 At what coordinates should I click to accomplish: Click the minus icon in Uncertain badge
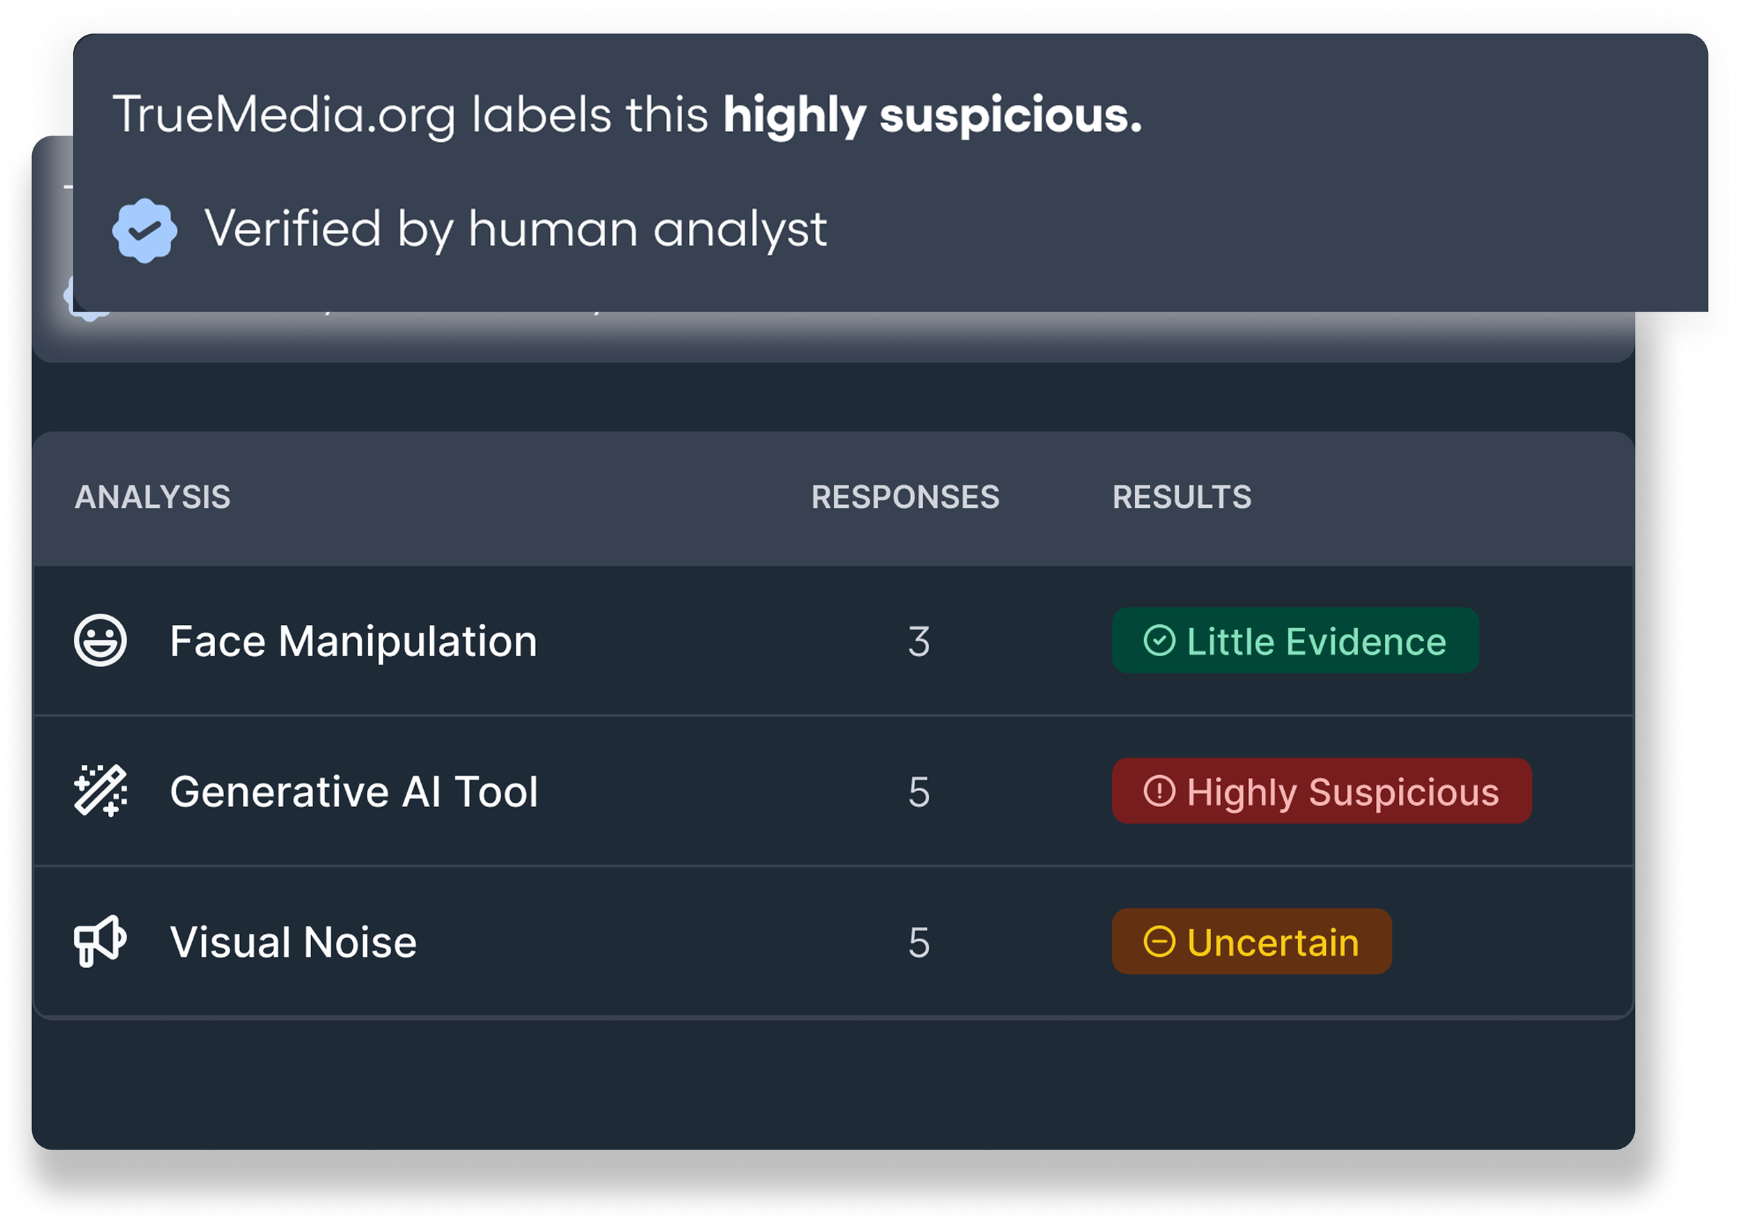(1159, 941)
